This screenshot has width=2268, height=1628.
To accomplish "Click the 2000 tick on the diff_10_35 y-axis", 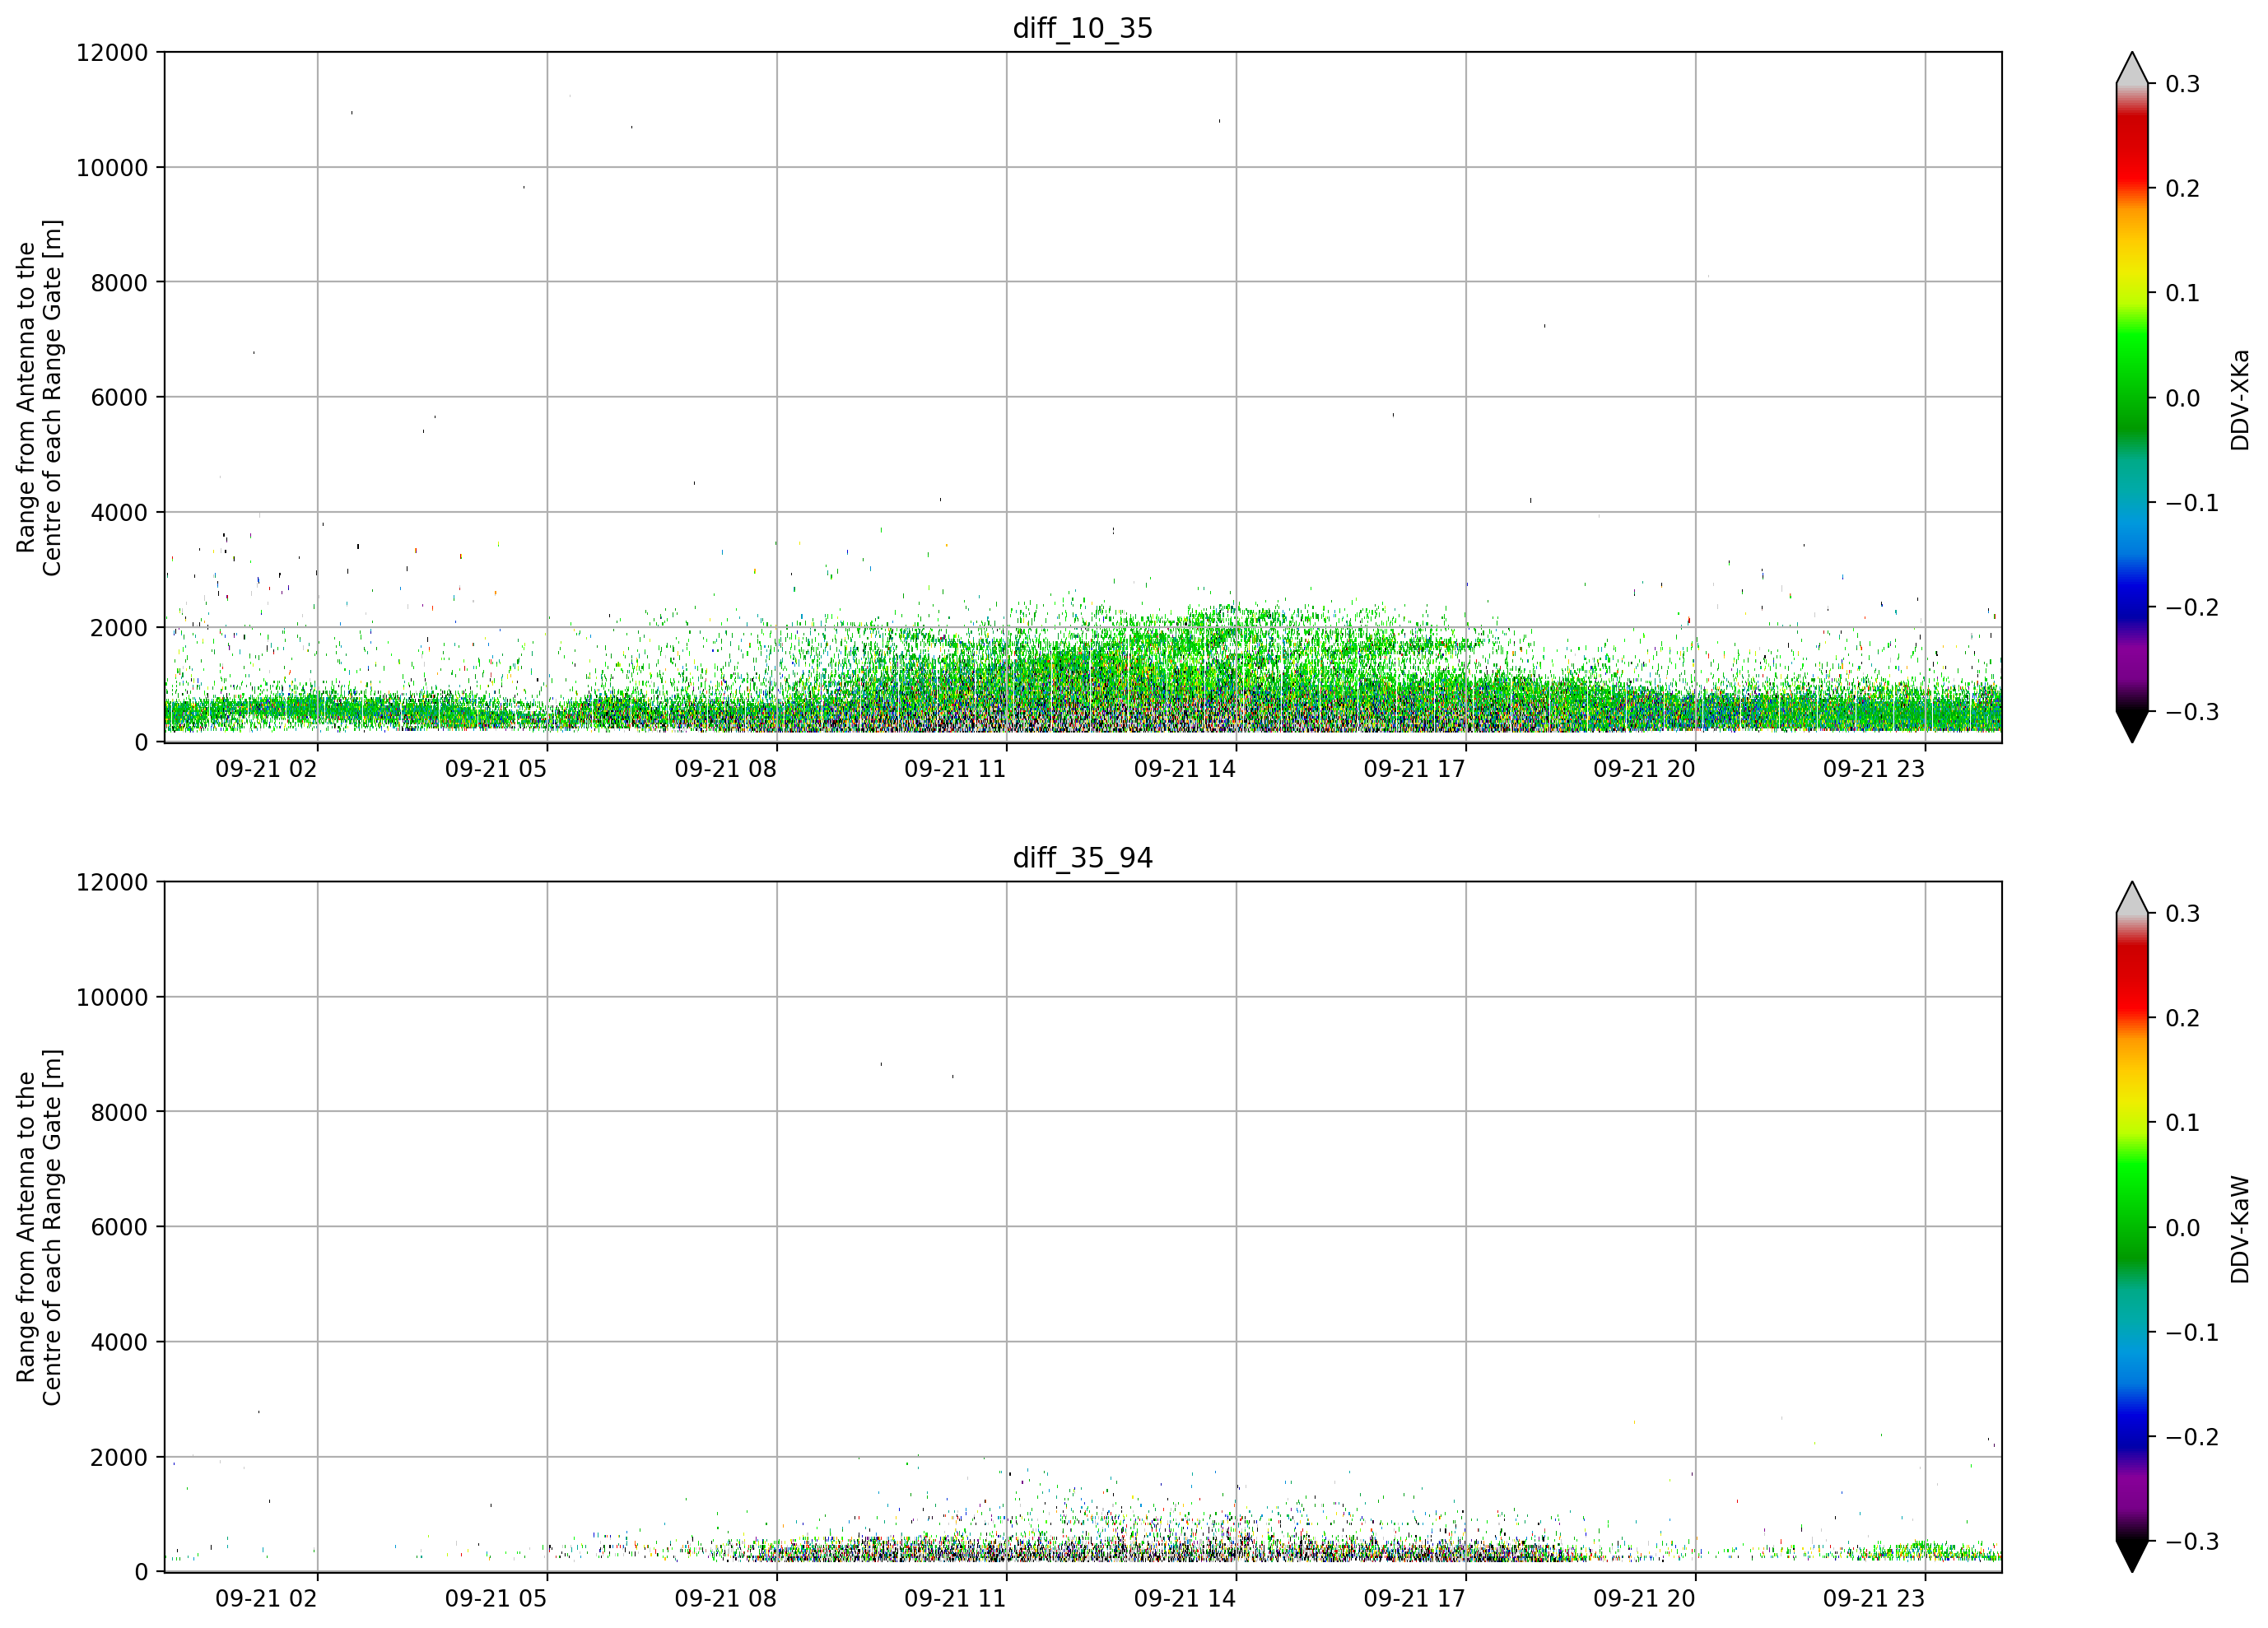I will [119, 628].
